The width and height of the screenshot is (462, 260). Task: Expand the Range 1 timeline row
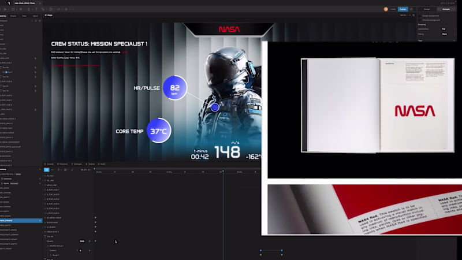[51, 255]
